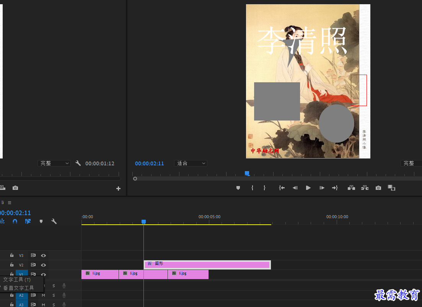Mute track A3
The width and height of the screenshot is (422, 307).
tap(43, 305)
